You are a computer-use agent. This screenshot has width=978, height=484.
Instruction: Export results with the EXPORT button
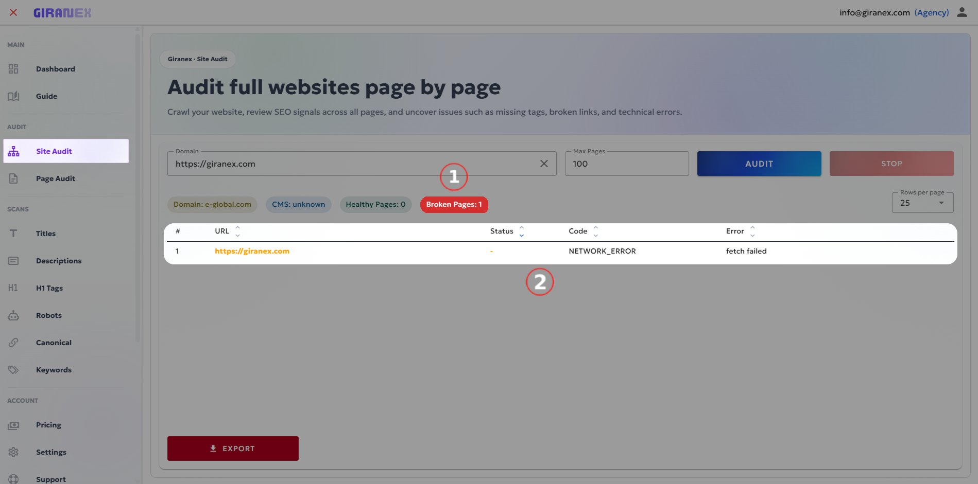pyautogui.click(x=233, y=449)
